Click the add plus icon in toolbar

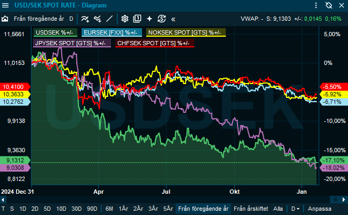(149, 19)
